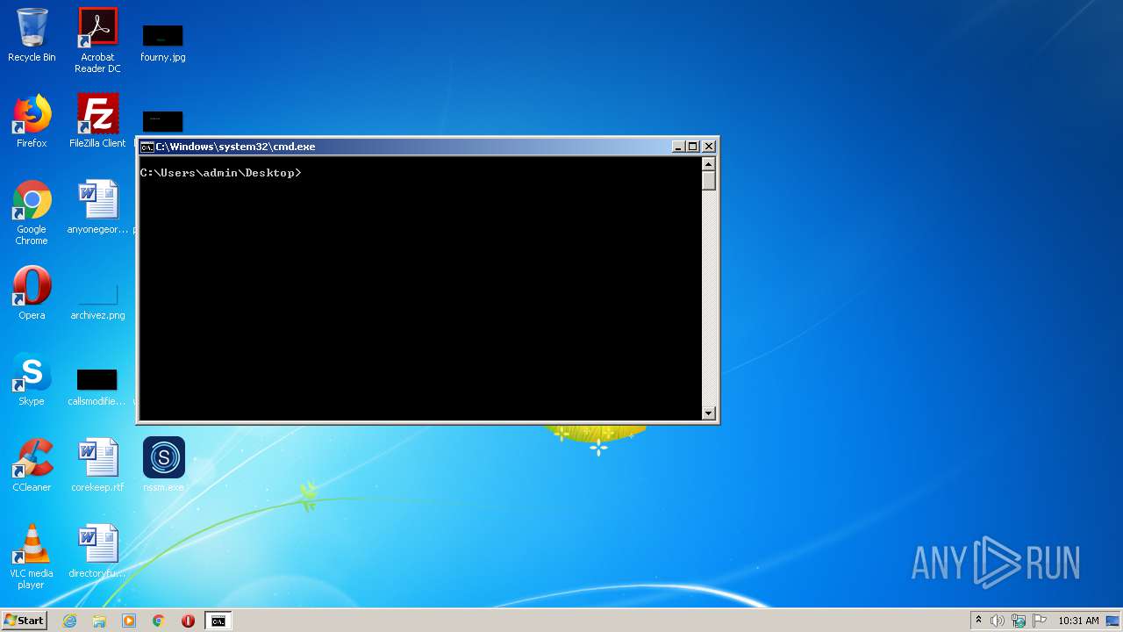Show hidden tray icons arrow

978,621
